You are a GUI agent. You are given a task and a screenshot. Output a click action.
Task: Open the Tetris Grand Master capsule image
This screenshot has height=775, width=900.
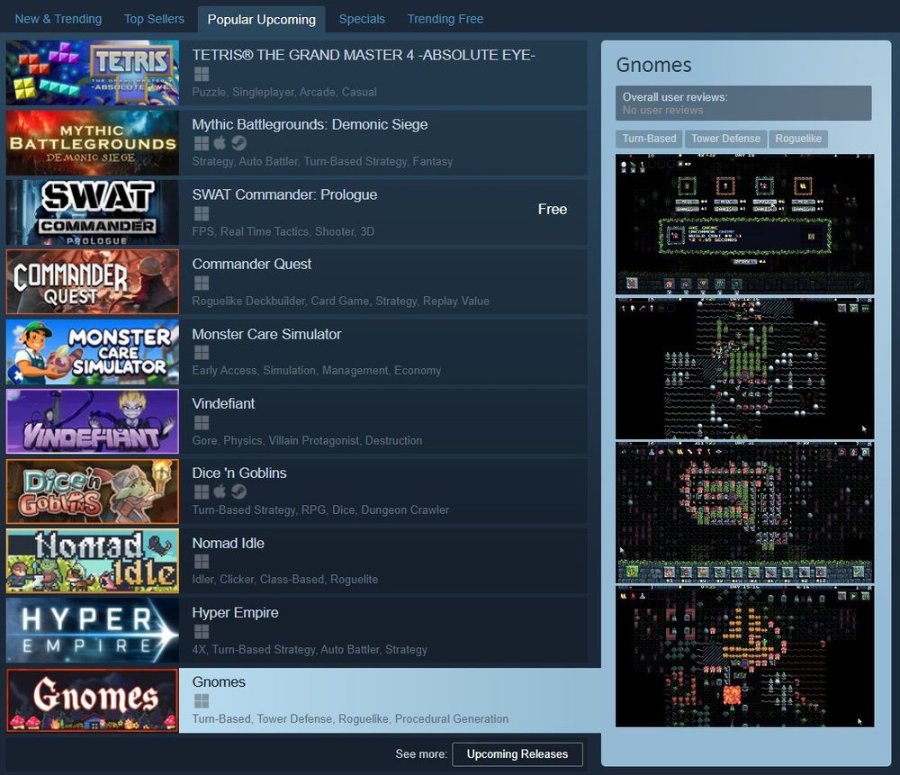[93, 73]
